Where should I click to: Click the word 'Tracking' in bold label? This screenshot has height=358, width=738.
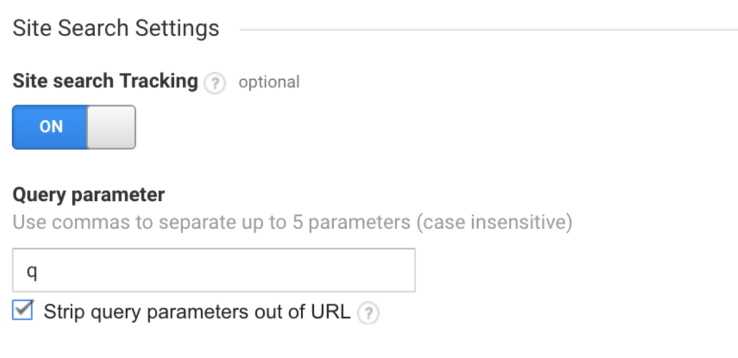[x=159, y=81]
